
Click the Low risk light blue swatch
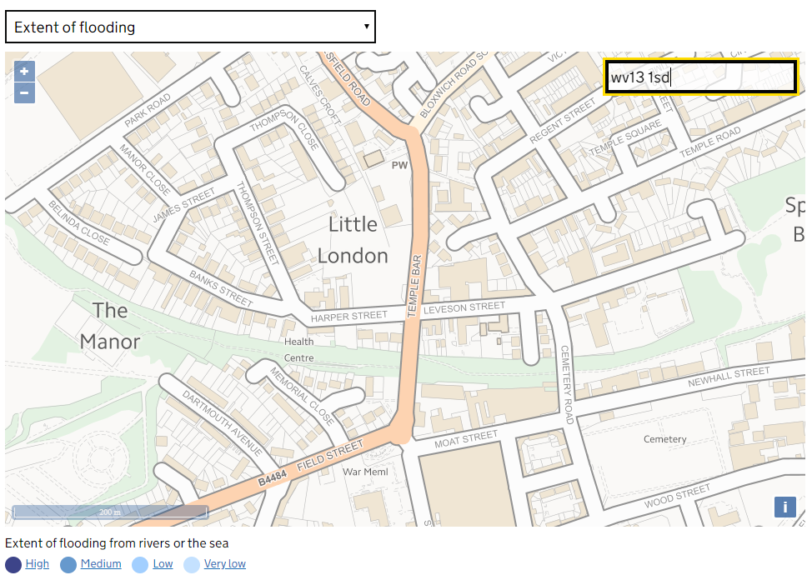(x=140, y=565)
